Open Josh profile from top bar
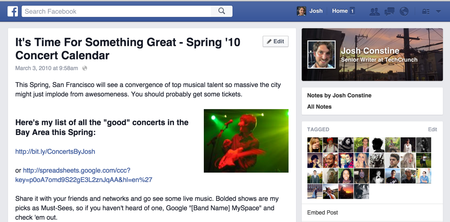Screen dimensions: 450x222 tap(316, 11)
